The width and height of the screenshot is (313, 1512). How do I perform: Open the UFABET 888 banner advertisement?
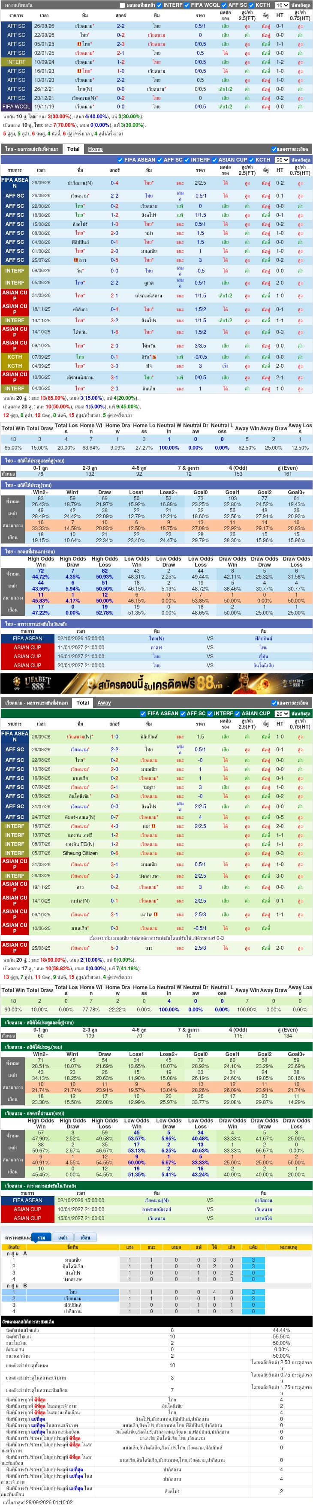point(156,683)
